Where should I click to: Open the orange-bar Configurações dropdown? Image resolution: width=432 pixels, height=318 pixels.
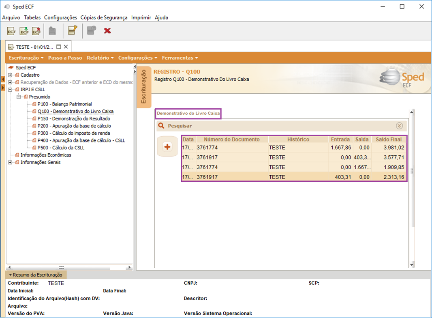[x=138, y=58]
